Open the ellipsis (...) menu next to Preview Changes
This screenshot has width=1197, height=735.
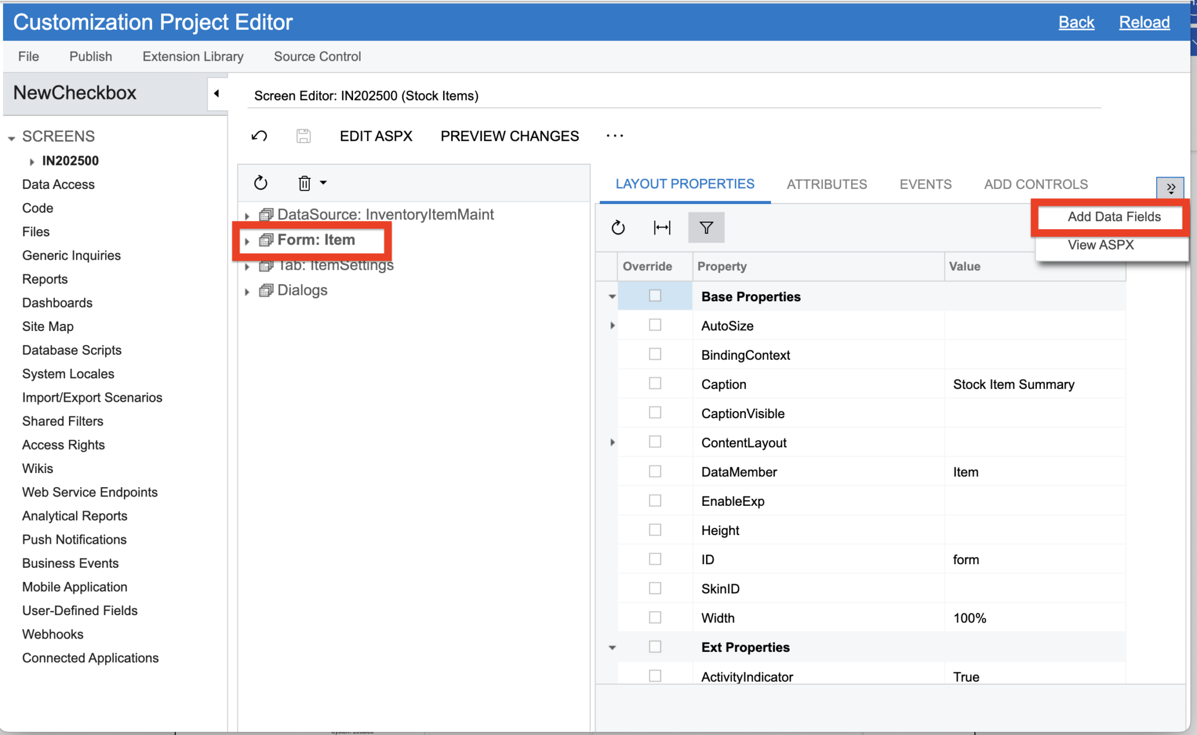pos(615,136)
